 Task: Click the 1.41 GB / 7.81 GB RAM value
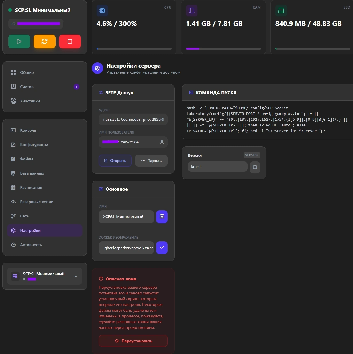[214, 24]
